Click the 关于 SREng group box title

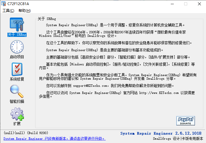coord(47,19)
